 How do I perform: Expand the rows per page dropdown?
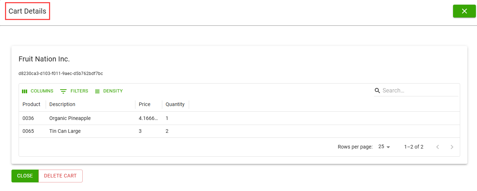click(384, 147)
